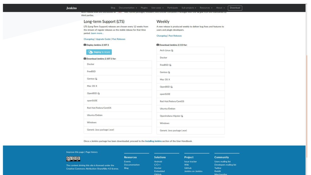
Task: Select Ubuntu/Debian in the LTS list
Action: click(118, 115)
